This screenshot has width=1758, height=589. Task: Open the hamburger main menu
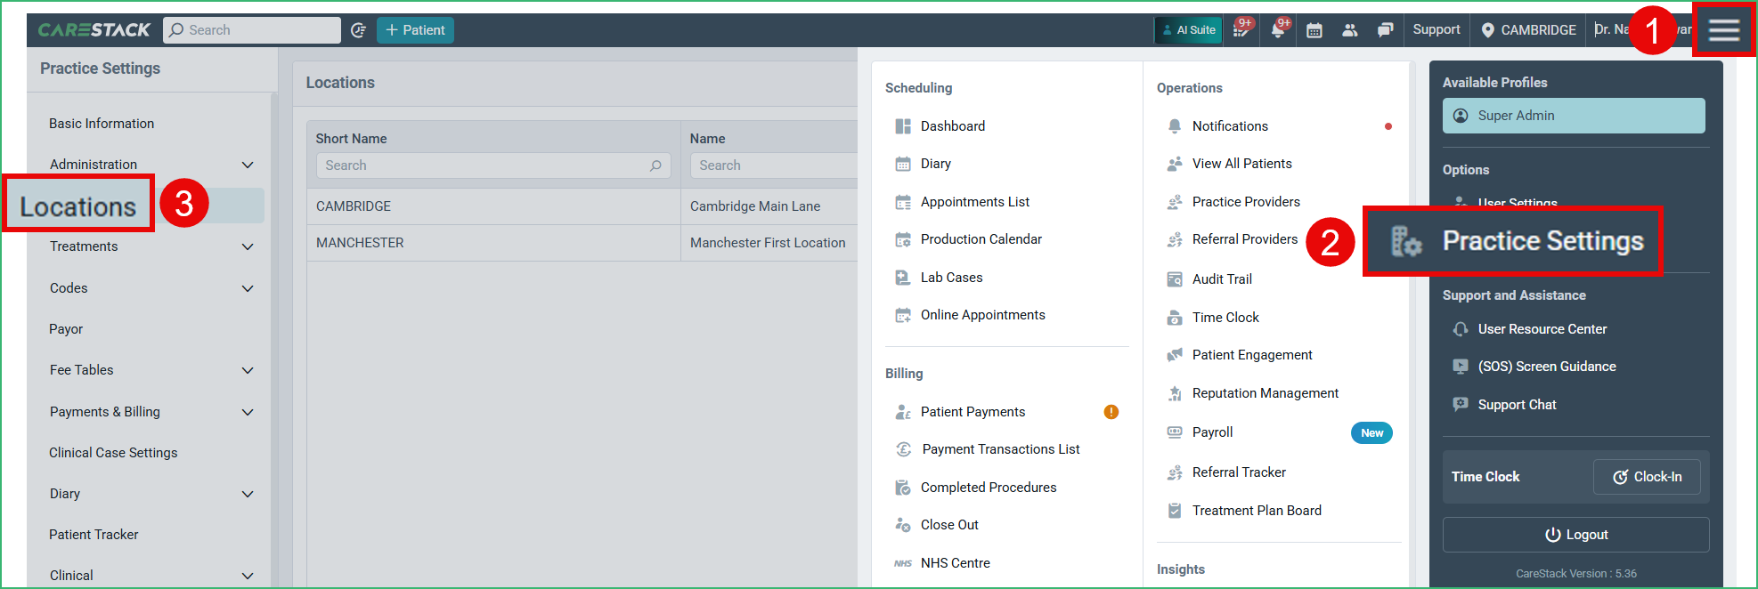click(1723, 30)
